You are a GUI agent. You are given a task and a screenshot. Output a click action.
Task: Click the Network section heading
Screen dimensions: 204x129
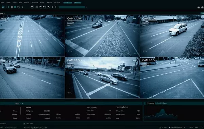click(28, 108)
